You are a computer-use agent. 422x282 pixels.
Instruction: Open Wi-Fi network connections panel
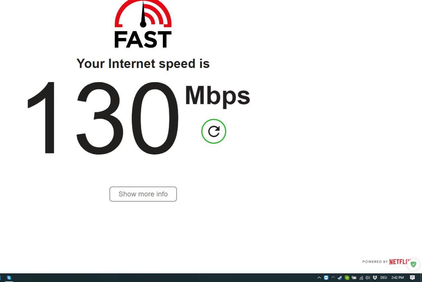click(x=361, y=278)
